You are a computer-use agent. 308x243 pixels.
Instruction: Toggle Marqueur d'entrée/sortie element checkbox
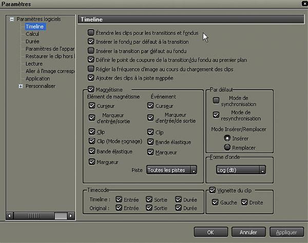click(92, 118)
